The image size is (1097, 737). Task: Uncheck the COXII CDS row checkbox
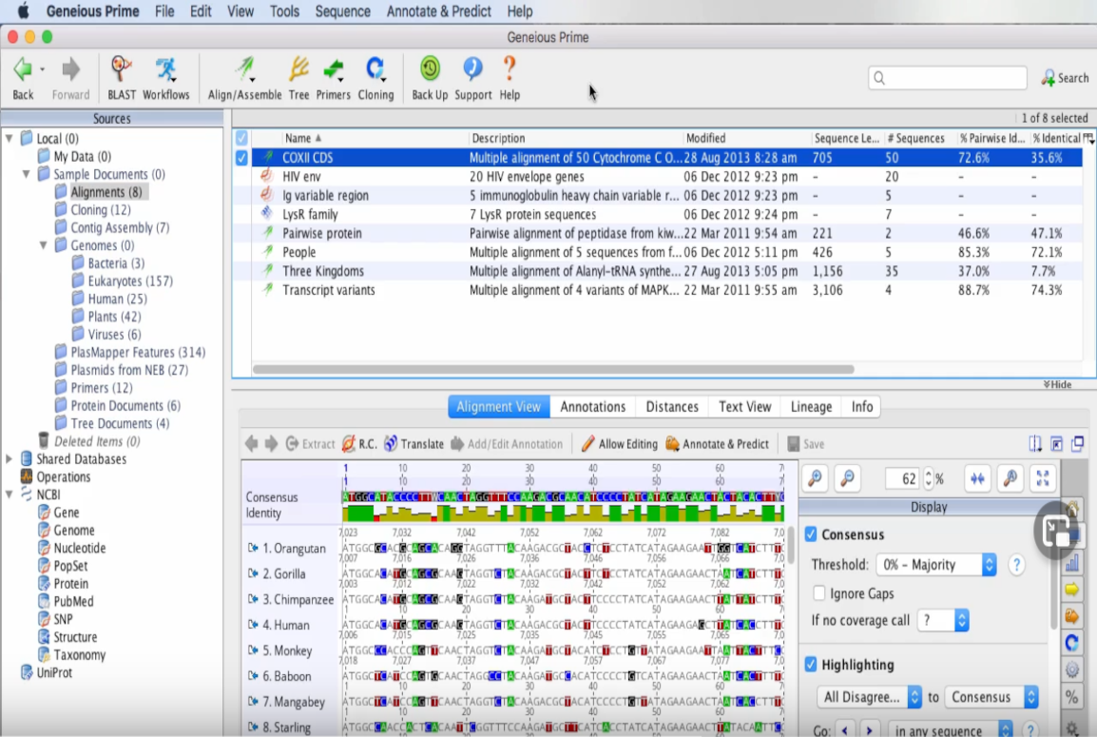[x=241, y=158]
